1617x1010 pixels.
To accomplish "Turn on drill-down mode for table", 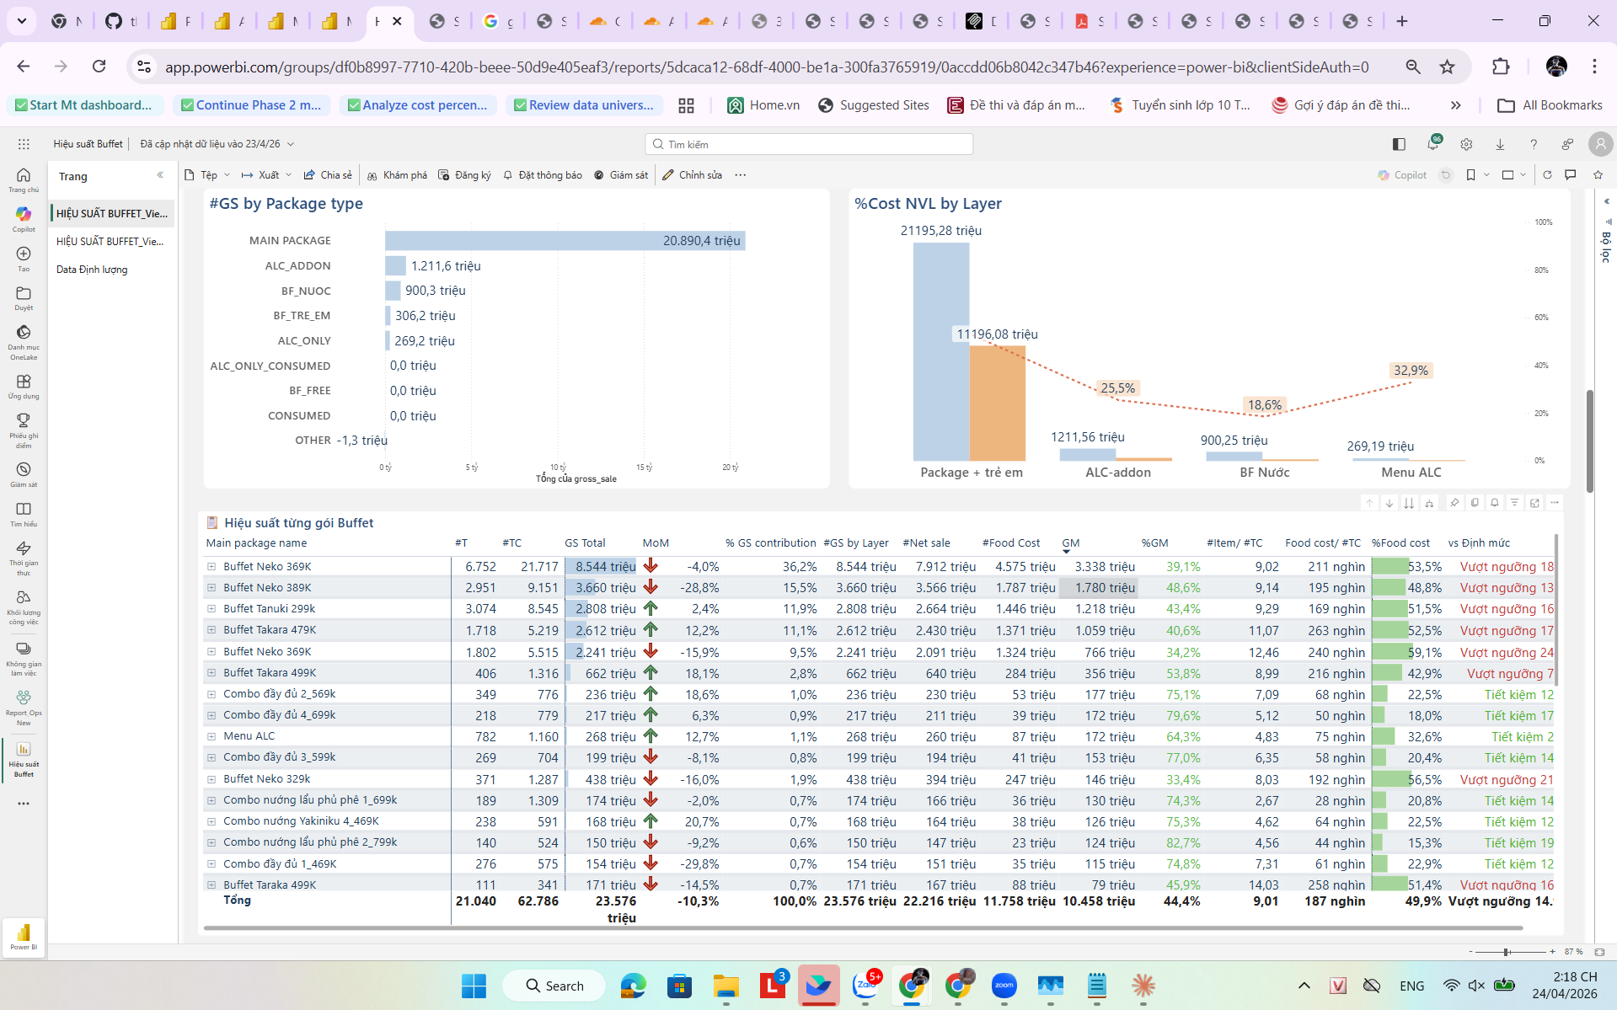I will coord(1389,503).
